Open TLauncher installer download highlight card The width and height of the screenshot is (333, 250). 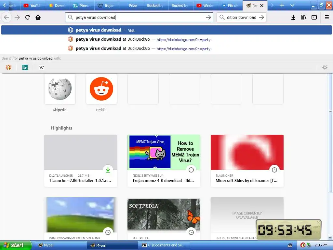point(81,161)
